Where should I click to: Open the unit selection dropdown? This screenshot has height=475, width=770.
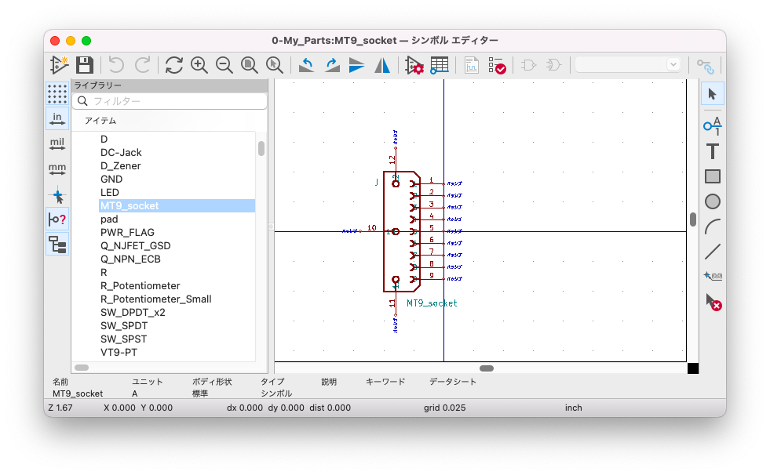(628, 64)
